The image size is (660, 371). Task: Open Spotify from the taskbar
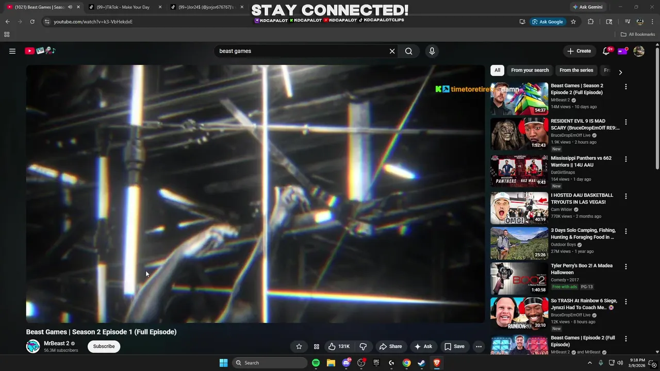(x=316, y=363)
